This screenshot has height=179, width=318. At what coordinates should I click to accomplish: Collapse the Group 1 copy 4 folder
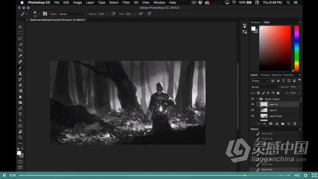click(x=258, y=99)
